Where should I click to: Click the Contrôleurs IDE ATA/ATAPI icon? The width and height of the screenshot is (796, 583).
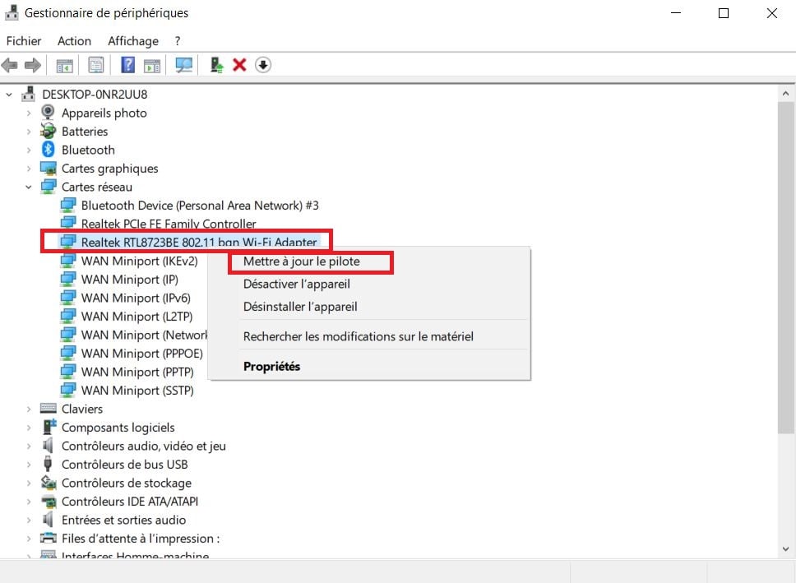coord(49,502)
